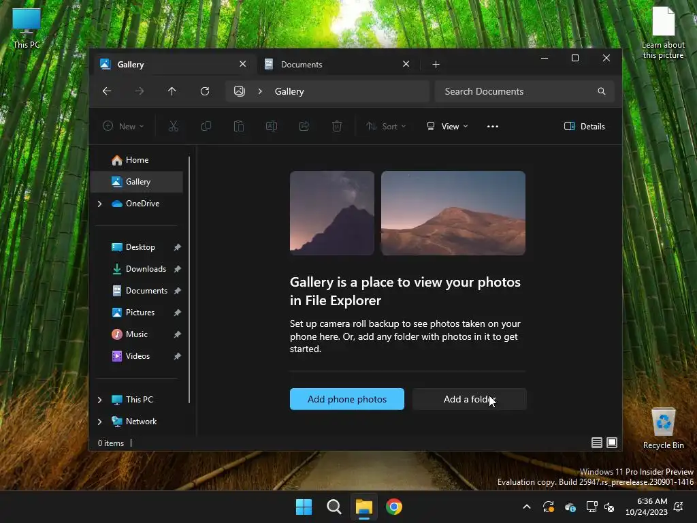
Task: Click the Cut scissors icon
Action: 174,126
